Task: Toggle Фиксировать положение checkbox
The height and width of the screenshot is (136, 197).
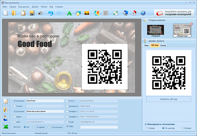Action: click(146, 124)
